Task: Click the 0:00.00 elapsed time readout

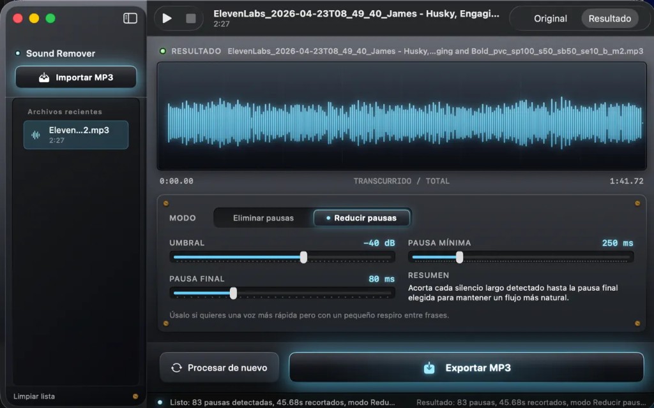Action: pyautogui.click(x=176, y=181)
